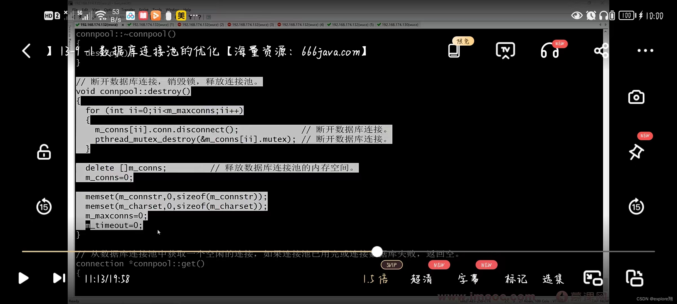Image resolution: width=677 pixels, height=304 pixels.
Task: Select the 192.168.174.132(wucz) (5) session tab
Action: pos(350,25)
